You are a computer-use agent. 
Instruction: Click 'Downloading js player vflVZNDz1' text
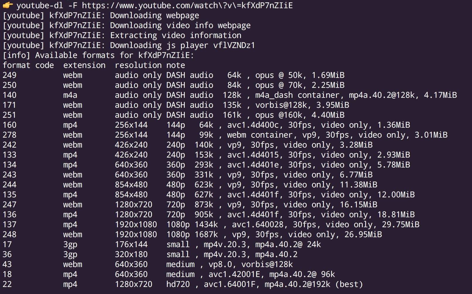click(x=182, y=45)
